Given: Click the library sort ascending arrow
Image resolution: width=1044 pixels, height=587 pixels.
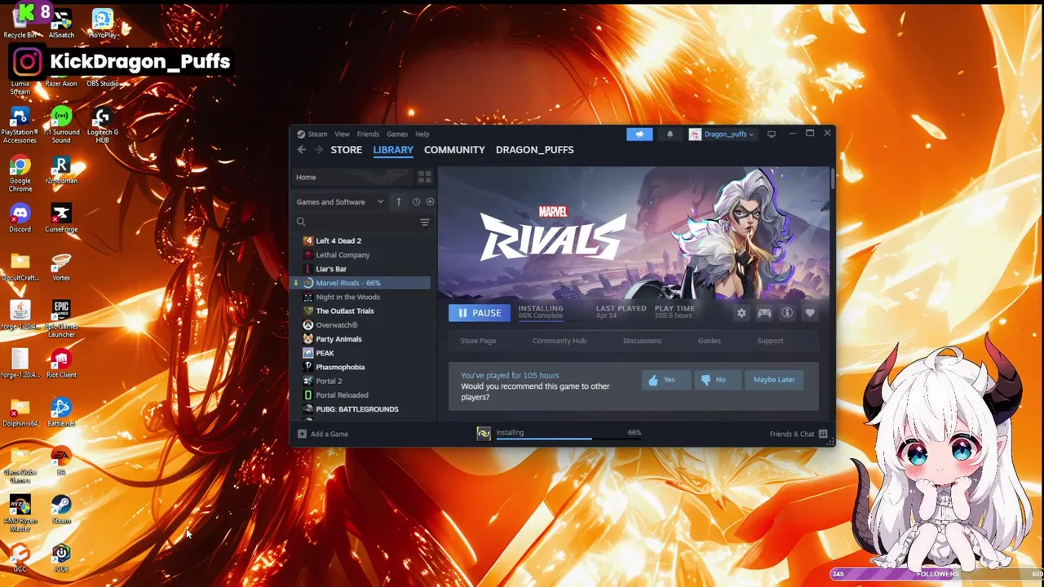Looking at the screenshot, I should 399,201.
